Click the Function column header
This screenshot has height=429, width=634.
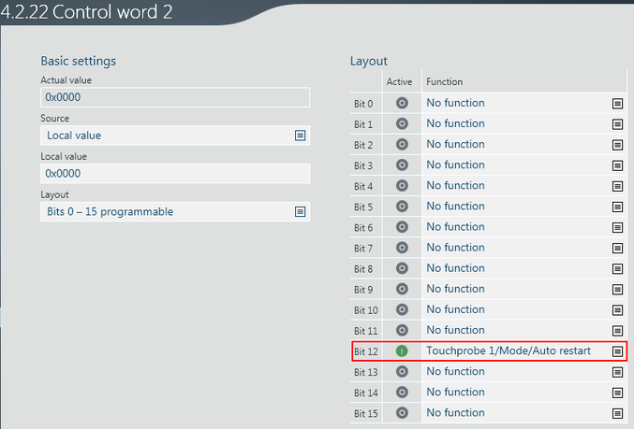tap(445, 82)
